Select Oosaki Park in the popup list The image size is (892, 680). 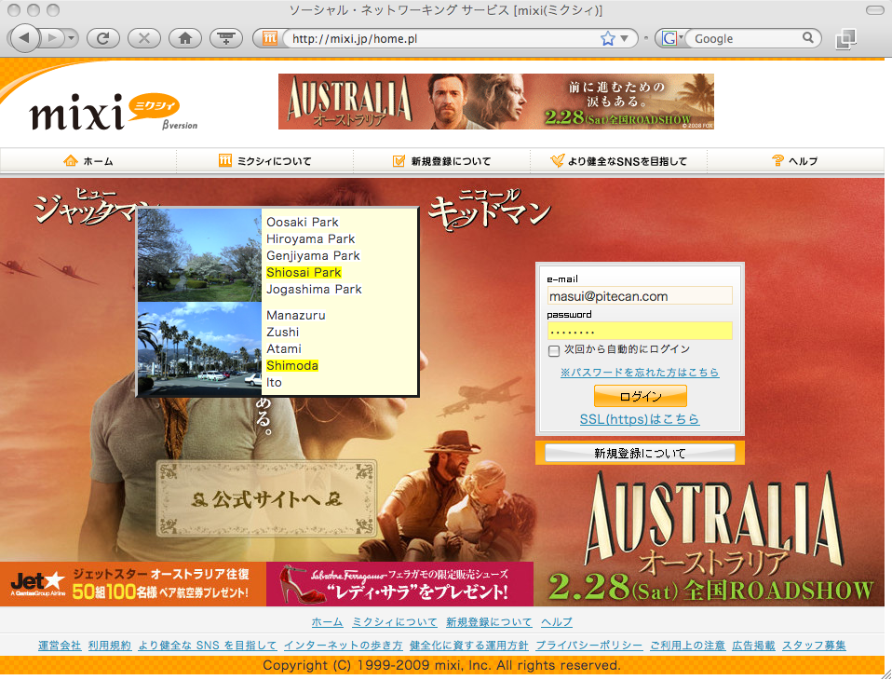click(302, 222)
